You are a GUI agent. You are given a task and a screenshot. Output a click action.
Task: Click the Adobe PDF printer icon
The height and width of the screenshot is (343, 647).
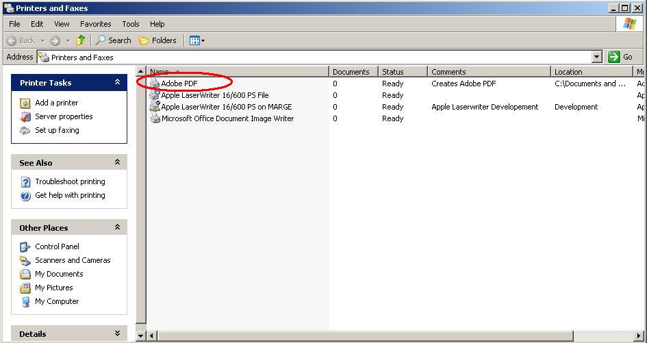pyautogui.click(x=155, y=84)
